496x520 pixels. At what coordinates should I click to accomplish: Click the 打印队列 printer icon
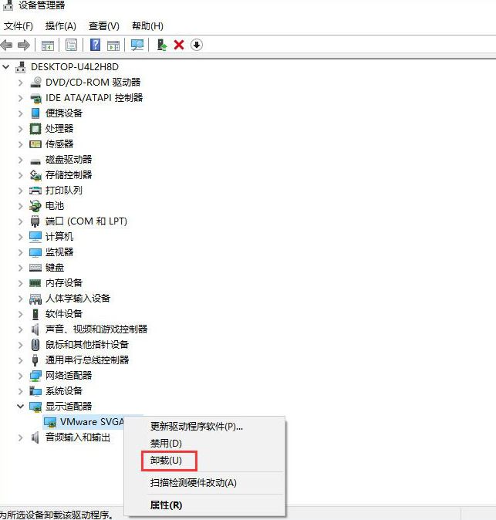(x=35, y=191)
